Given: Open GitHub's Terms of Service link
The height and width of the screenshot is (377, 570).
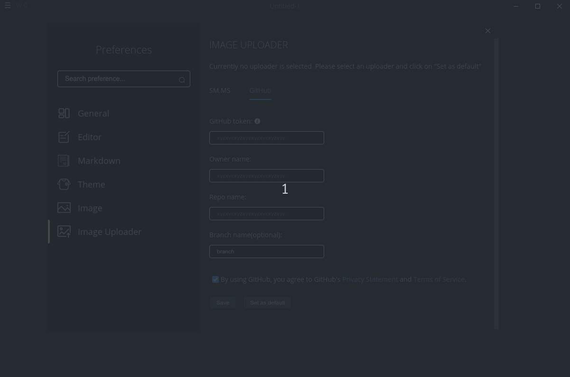Looking at the screenshot, I should coord(439,279).
